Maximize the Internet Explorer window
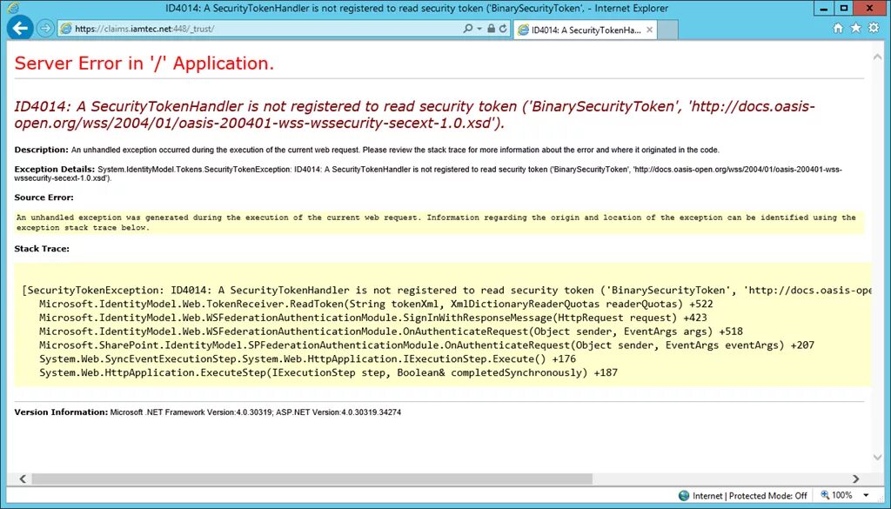The width and height of the screenshot is (891, 509). pyautogui.click(x=844, y=8)
